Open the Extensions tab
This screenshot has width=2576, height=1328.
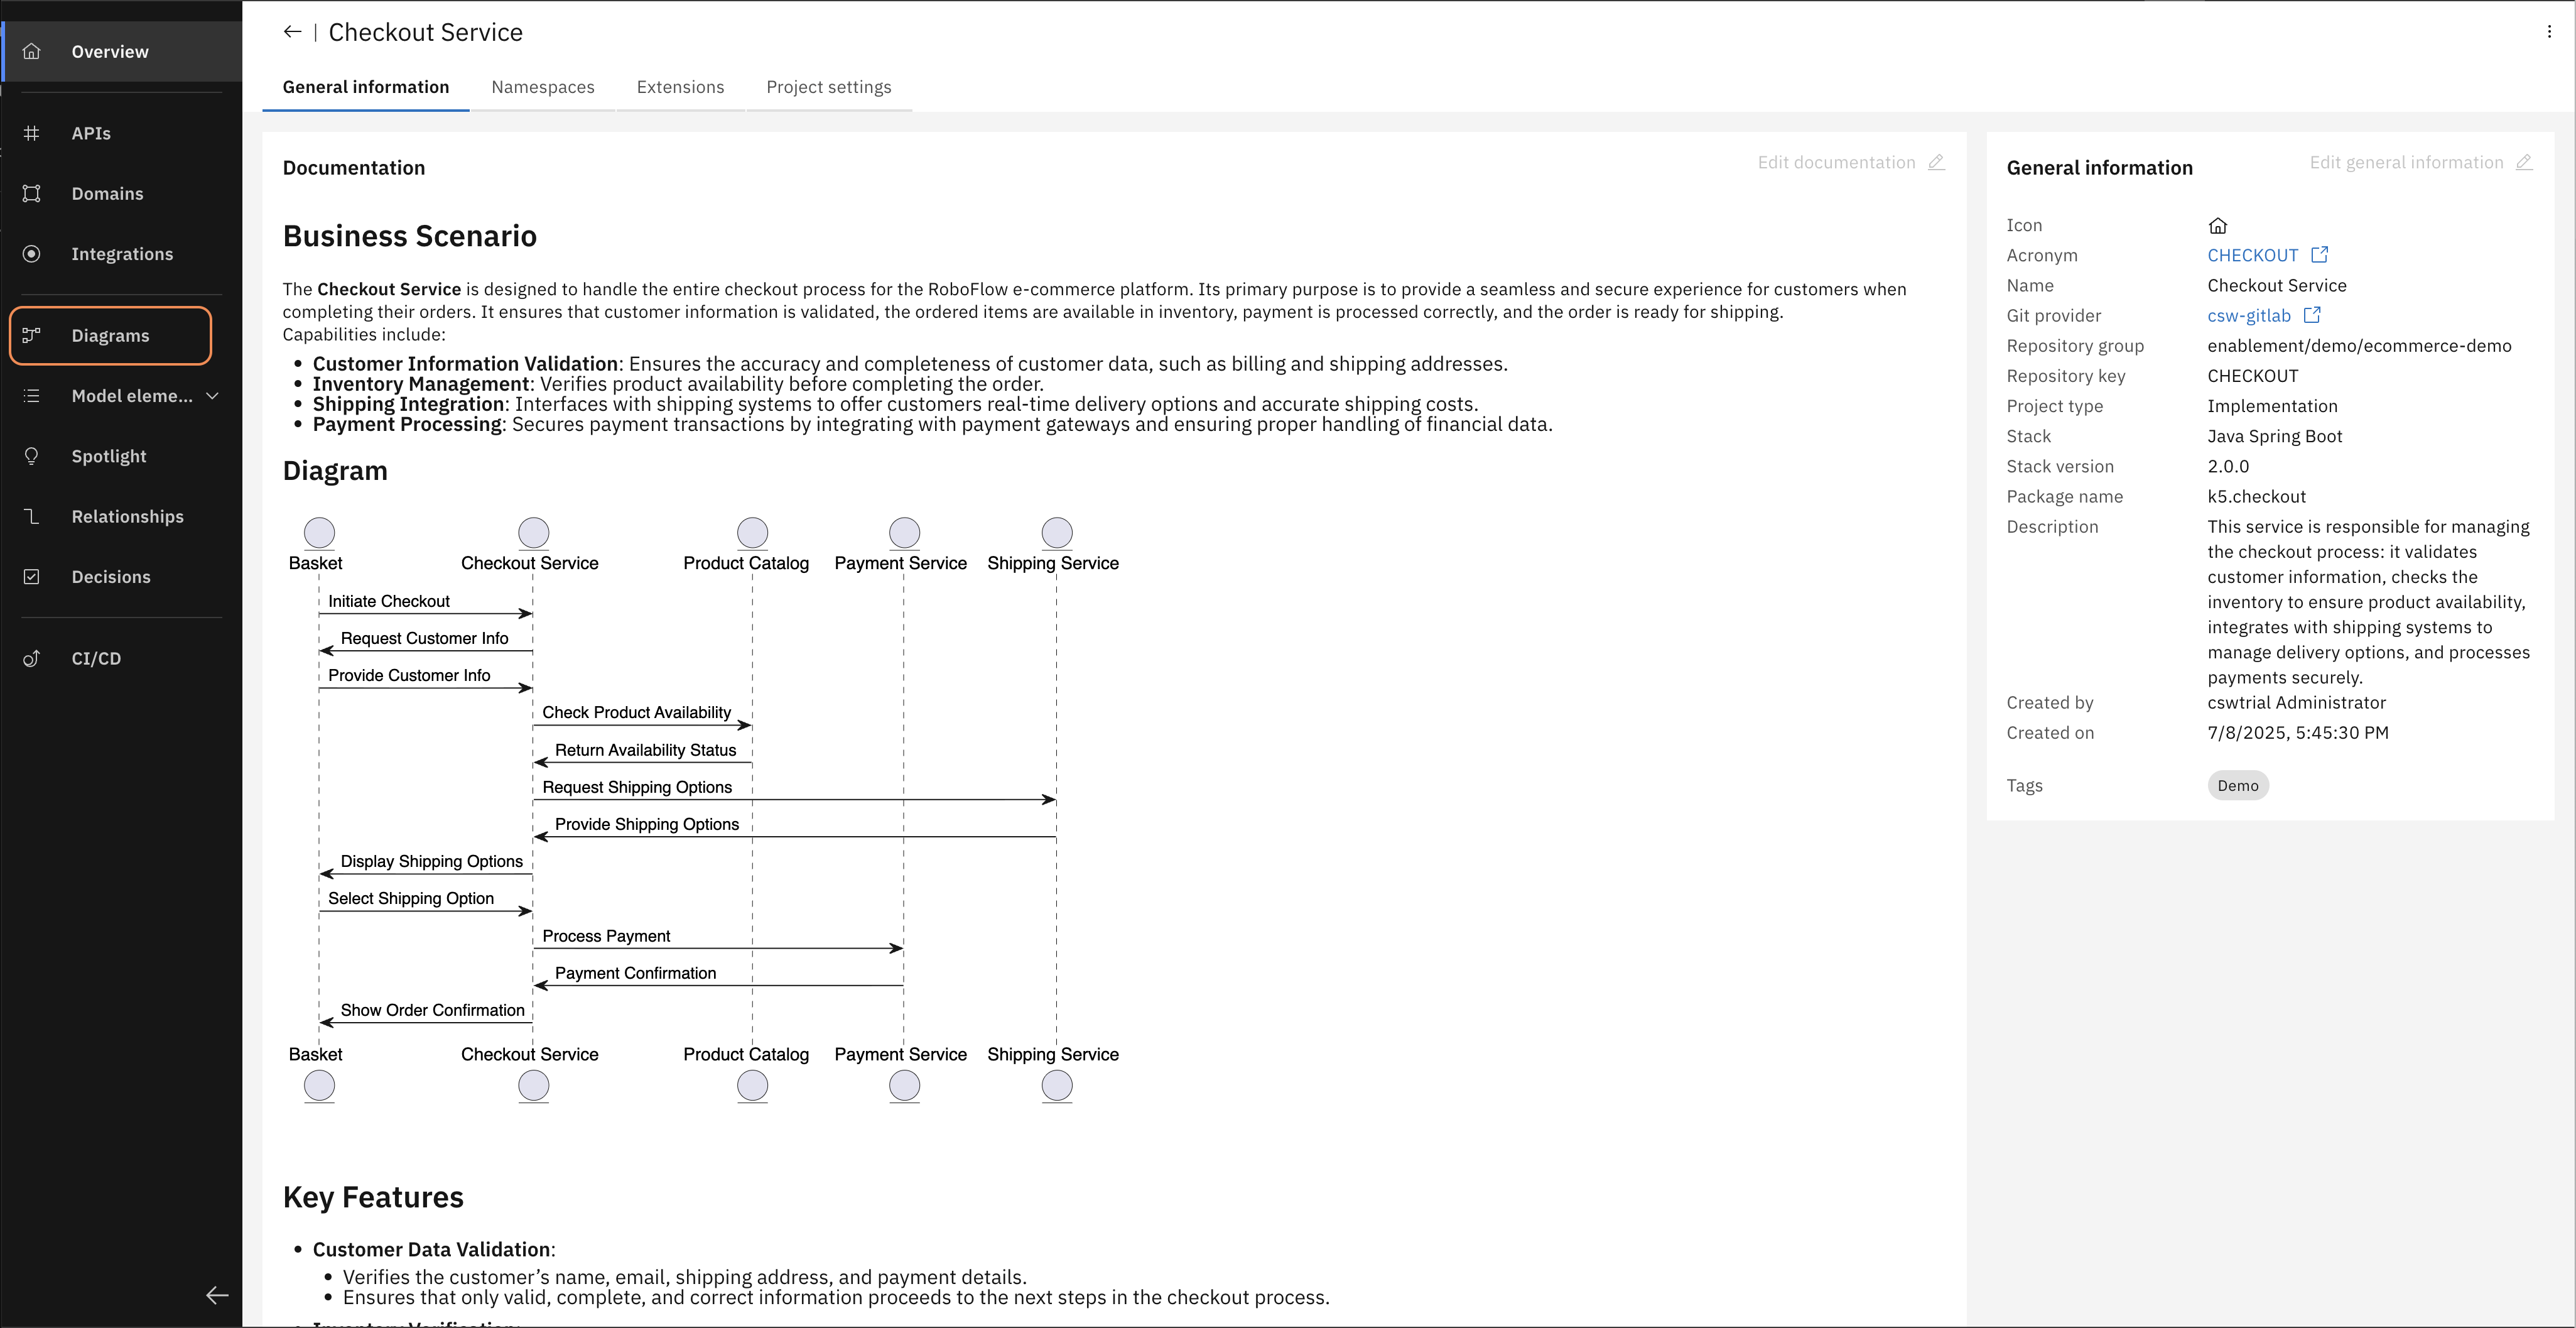click(x=680, y=87)
